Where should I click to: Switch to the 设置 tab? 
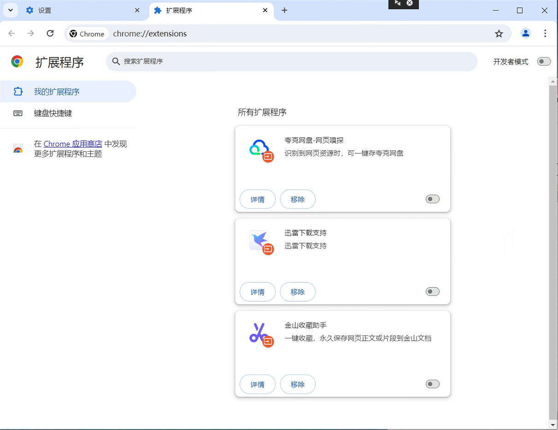click(x=78, y=10)
